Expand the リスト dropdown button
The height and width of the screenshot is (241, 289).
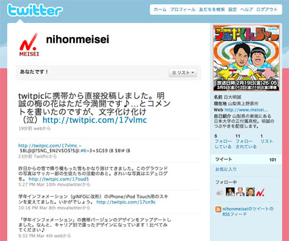pos(183,73)
